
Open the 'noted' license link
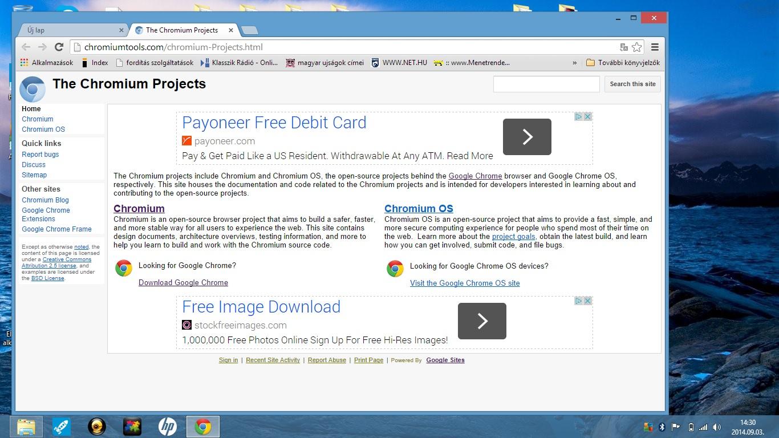click(x=82, y=247)
